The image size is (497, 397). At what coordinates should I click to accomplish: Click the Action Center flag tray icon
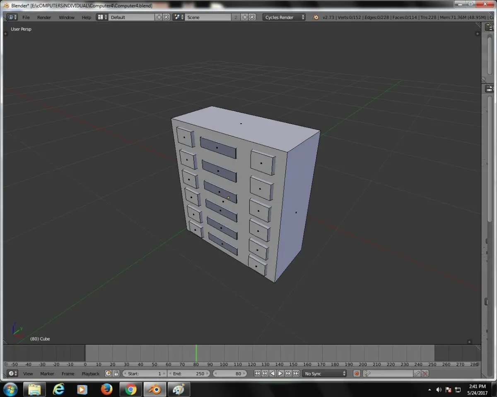[449, 390]
